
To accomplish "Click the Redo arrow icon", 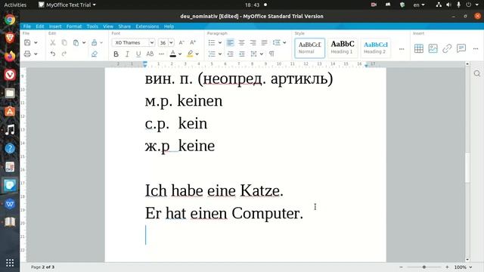I will click(64, 54).
